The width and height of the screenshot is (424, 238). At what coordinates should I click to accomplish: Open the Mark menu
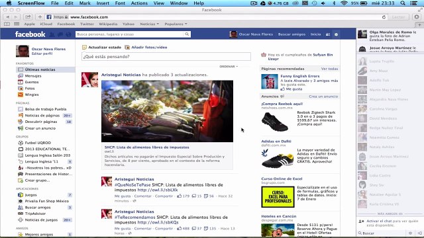click(85, 3)
